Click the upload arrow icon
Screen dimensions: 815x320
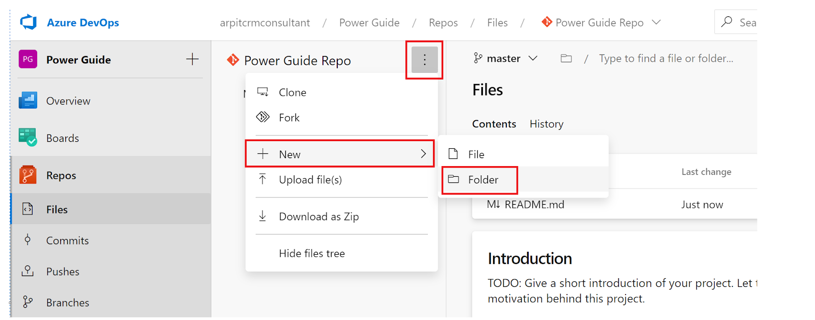(262, 179)
